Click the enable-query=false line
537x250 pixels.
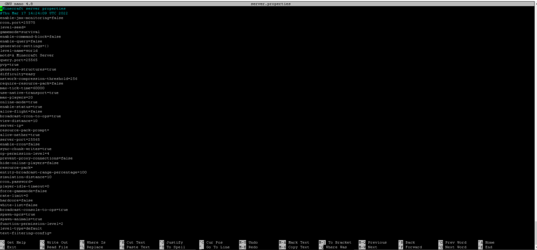coord(21,41)
